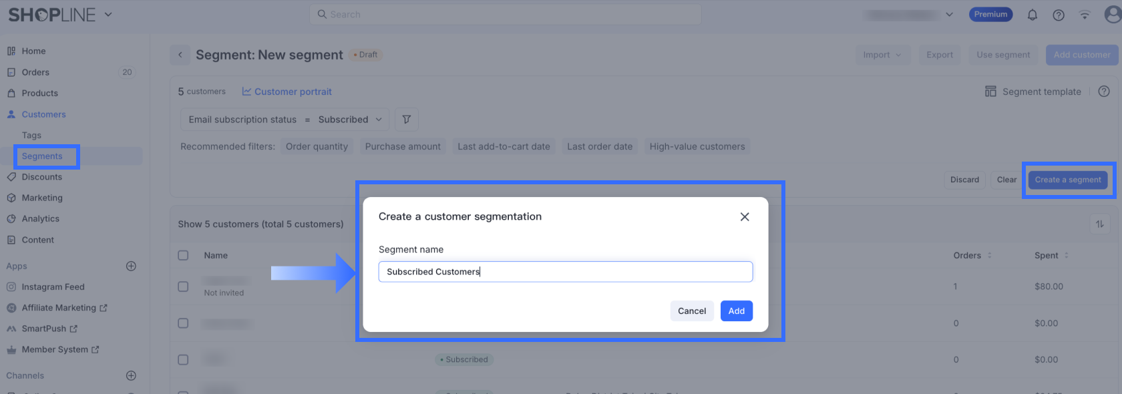Click the filter funnel icon

[406, 120]
